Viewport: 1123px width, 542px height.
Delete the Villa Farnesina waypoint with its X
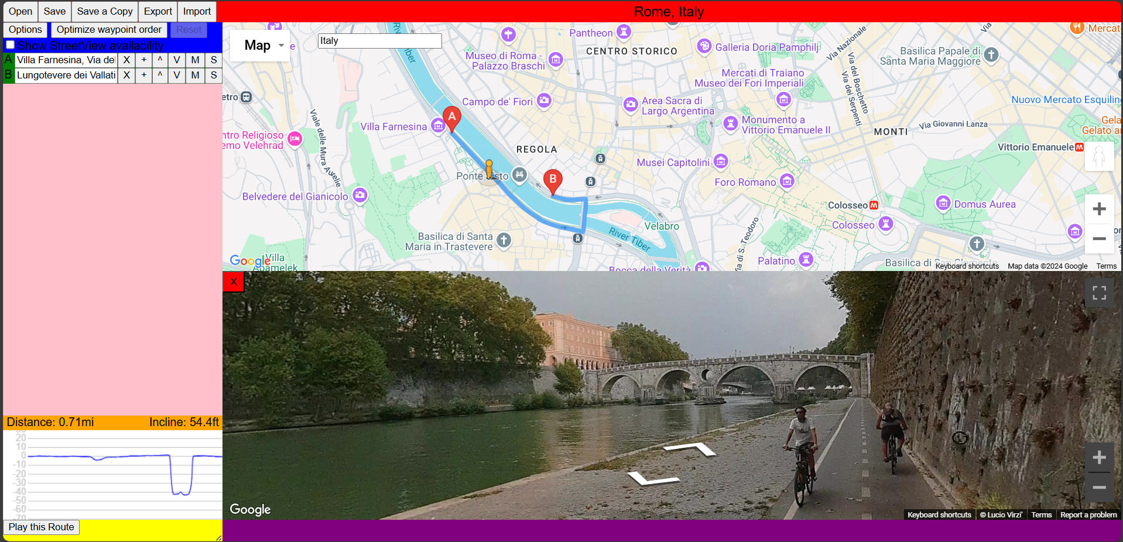pyautogui.click(x=126, y=60)
